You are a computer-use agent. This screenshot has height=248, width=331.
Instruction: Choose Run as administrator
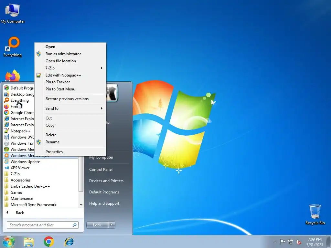tap(70, 54)
